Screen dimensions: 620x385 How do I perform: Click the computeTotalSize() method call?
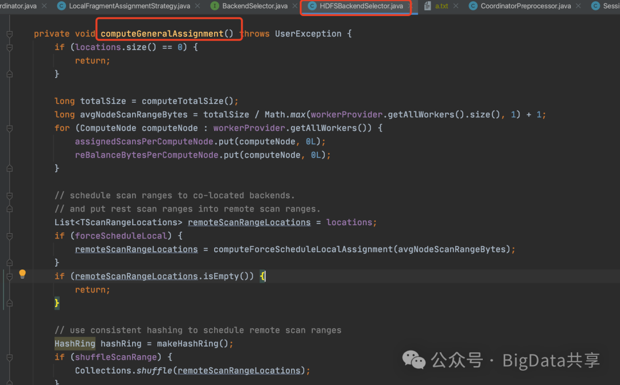(187, 101)
